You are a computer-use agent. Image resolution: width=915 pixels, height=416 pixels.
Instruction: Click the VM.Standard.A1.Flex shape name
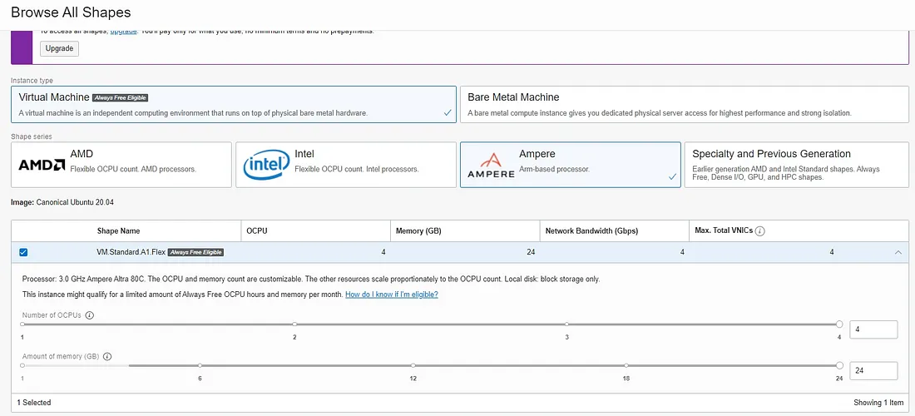(x=131, y=252)
